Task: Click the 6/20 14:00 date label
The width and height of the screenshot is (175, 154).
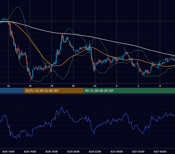Action: 8,151
